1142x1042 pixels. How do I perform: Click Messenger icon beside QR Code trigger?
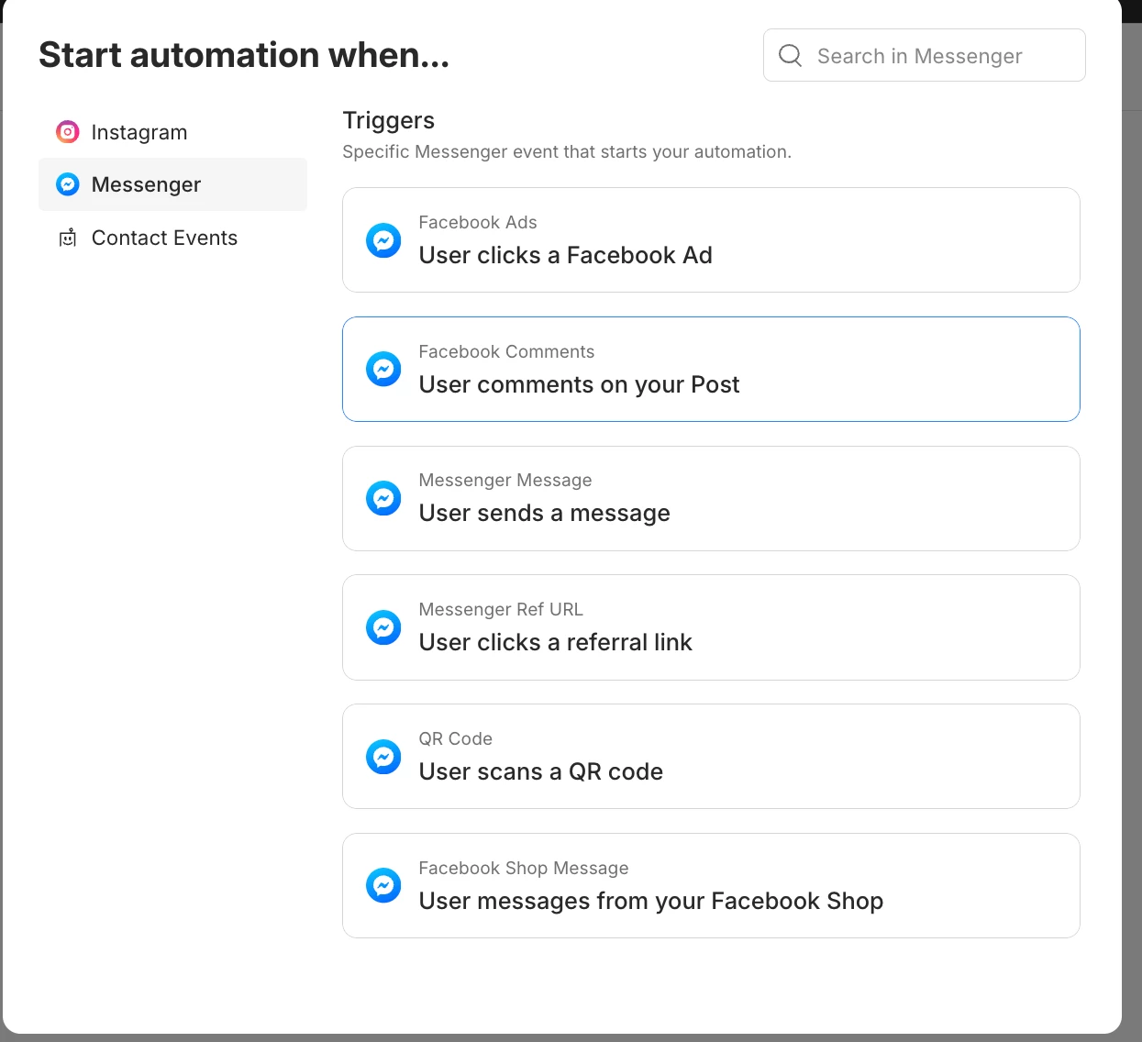[383, 757]
